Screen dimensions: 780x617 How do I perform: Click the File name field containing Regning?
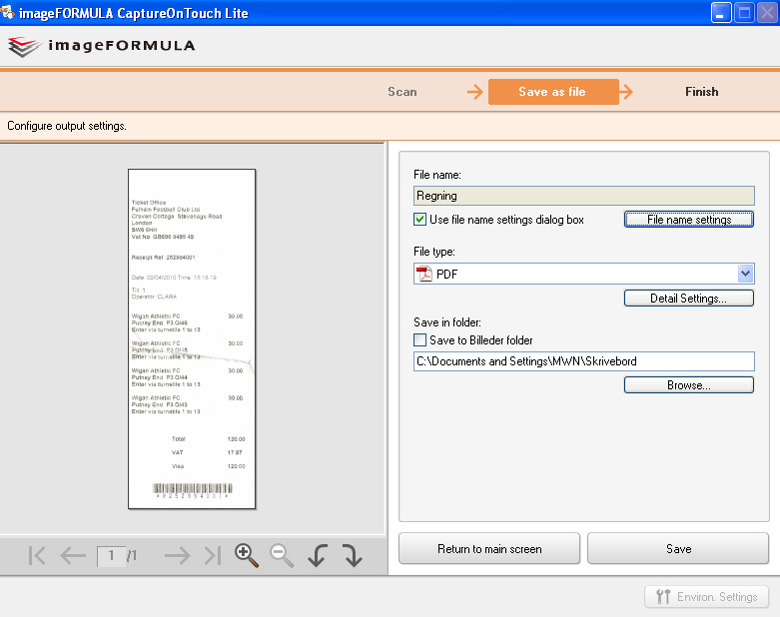coord(584,196)
